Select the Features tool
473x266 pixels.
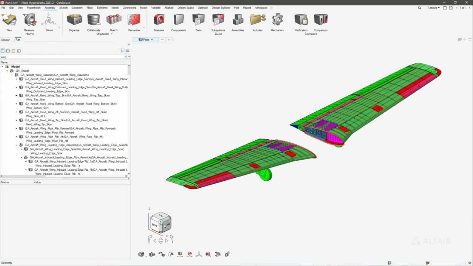159,23
